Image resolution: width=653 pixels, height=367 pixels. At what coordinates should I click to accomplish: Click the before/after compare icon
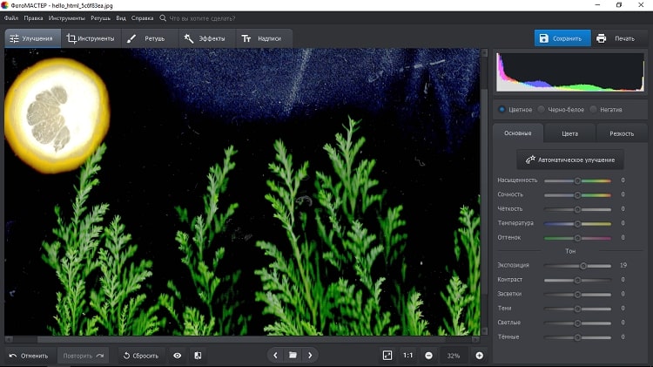coord(198,356)
